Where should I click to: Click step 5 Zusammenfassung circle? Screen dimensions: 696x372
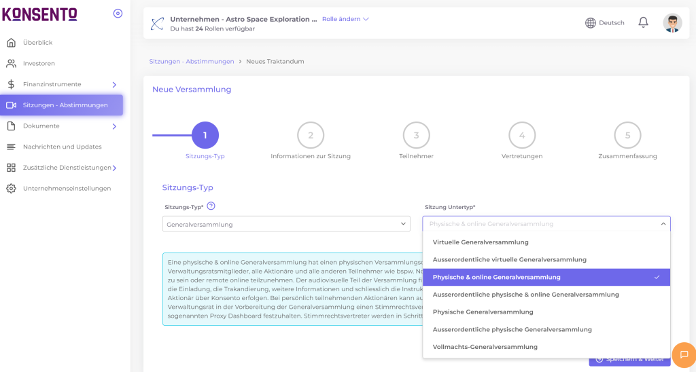coord(627,135)
